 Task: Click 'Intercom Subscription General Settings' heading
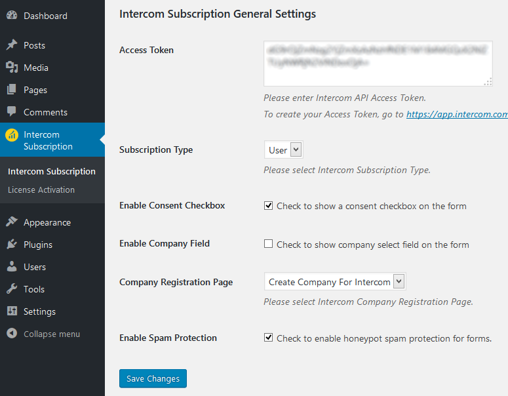(x=218, y=14)
